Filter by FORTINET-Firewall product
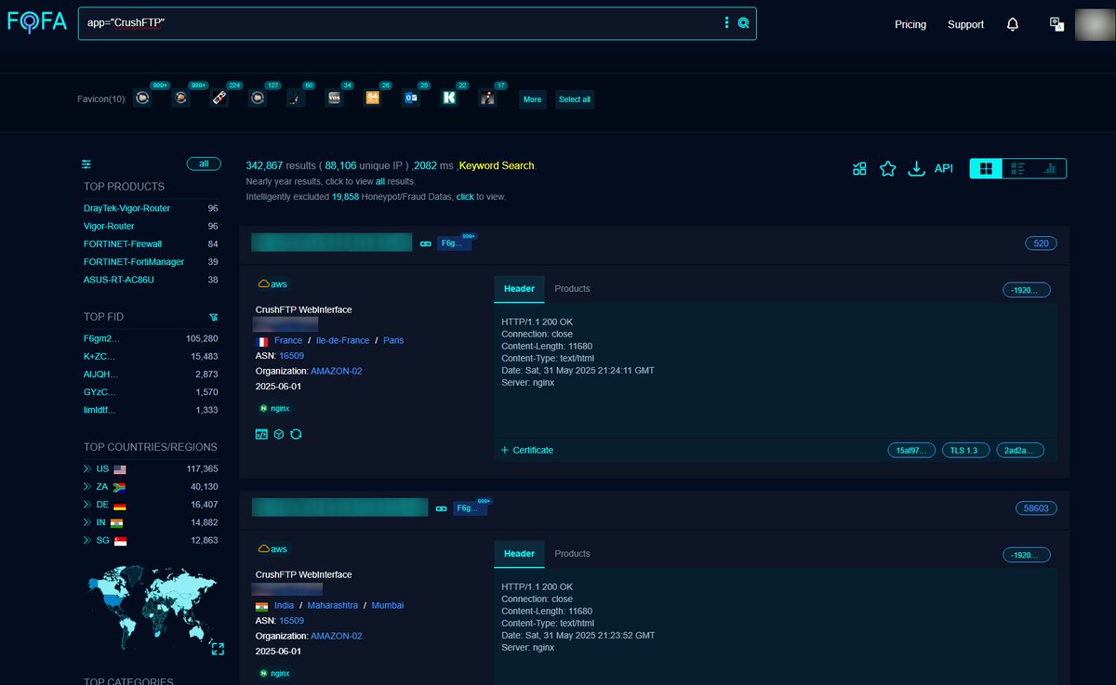This screenshot has height=685, width=1116. (123, 244)
